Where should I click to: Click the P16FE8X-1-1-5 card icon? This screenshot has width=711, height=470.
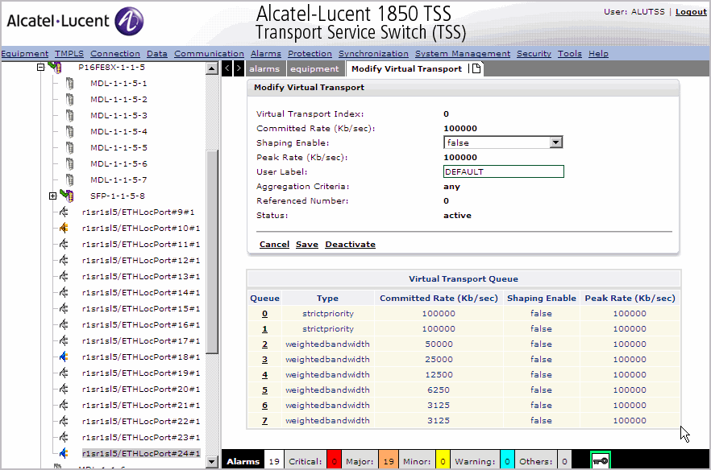point(55,68)
